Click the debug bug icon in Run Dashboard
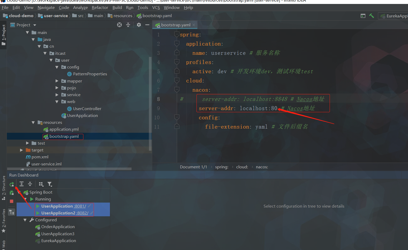The width and height of the screenshot is (408, 250). click(x=12, y=193)
